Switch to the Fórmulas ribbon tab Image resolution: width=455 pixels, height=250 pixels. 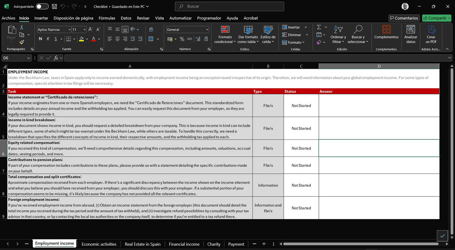pyautogui.click(x=107, y=18)
